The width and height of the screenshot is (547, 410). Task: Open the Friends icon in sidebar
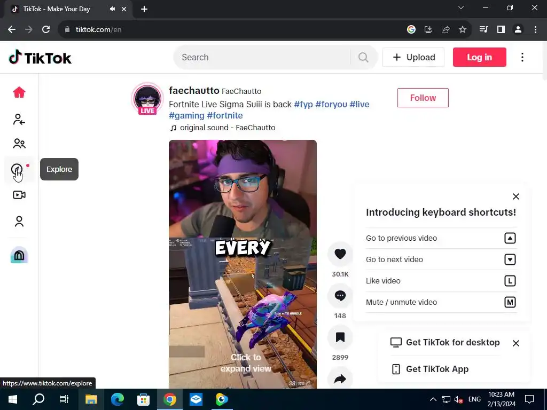pyautogui.click(x=19, y=144)
